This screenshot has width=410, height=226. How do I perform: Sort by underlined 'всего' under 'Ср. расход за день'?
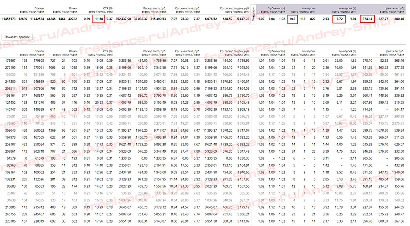coord(229,54)
